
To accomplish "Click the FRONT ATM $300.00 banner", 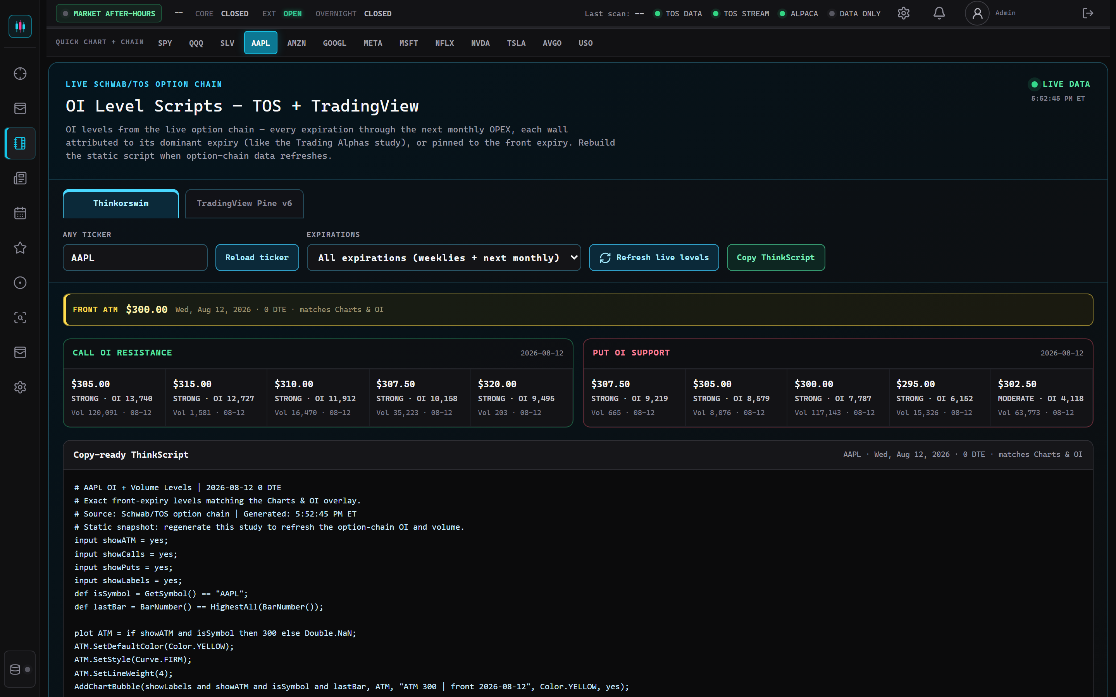I will 578,310.
